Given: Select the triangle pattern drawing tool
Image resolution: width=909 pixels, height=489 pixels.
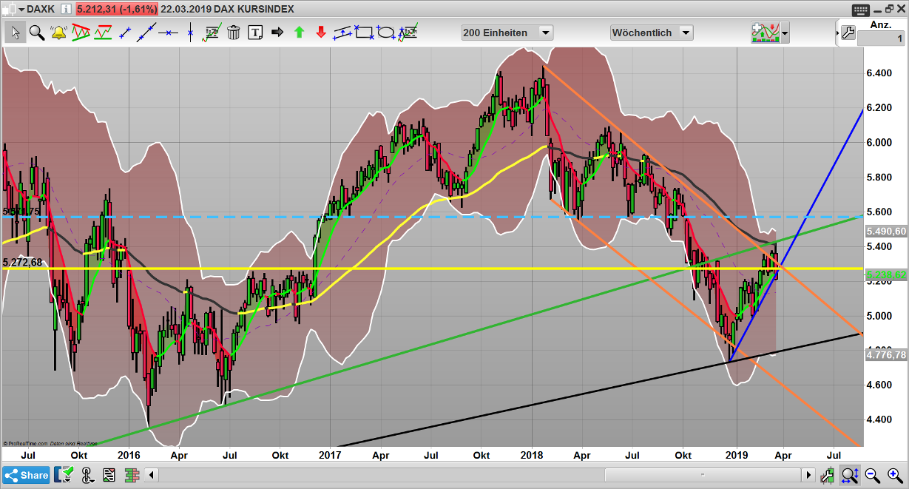Looking at the screenshot, I should pyautogui.click(x=81, y=33).
